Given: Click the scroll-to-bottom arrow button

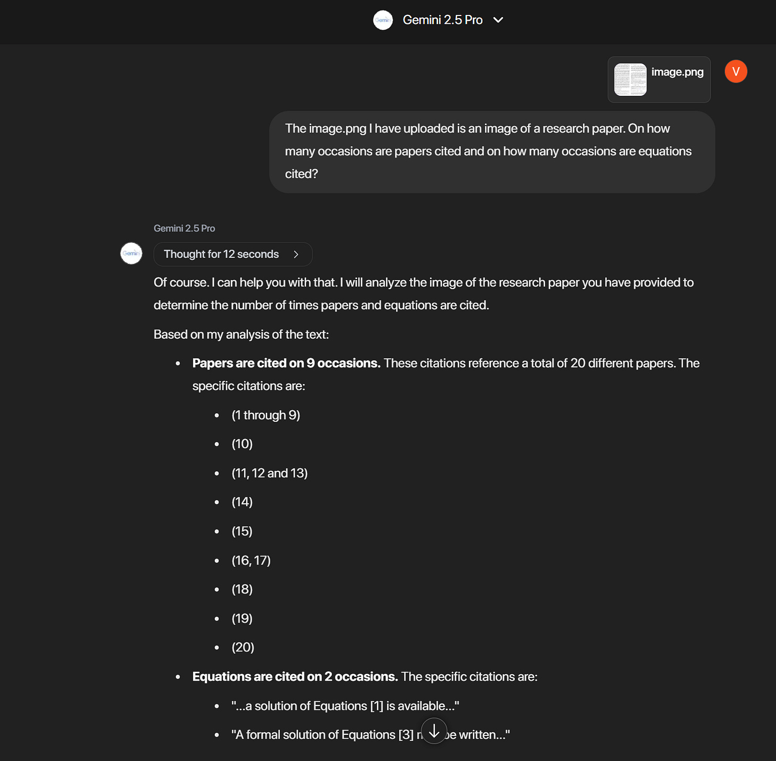Looking at the screenshot, I should [434, 731].
